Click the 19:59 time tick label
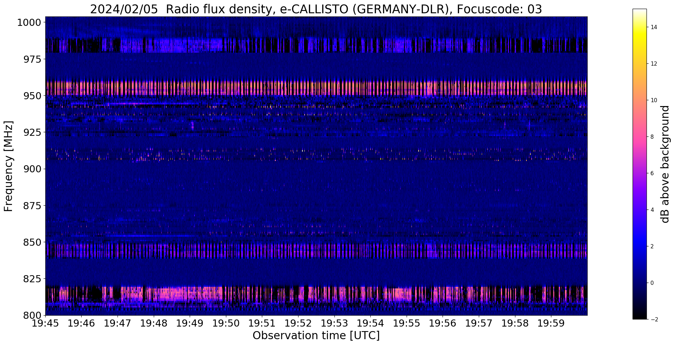 point(551,323)
